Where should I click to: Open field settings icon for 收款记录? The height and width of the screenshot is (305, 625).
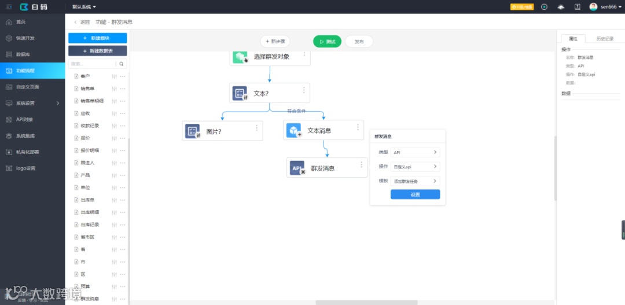(x=115, y=126)
